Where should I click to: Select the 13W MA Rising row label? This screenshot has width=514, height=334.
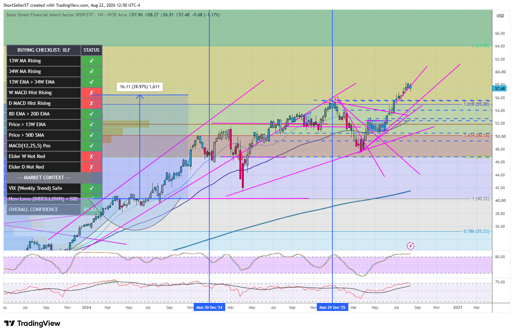(25, 61)
